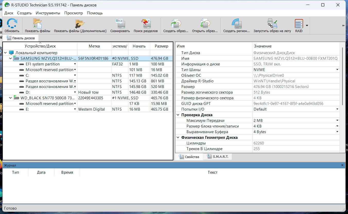This screenshot has width=348, height=214.
Task: Close the Журнал log panel
Action: click(x=342, y=165)
